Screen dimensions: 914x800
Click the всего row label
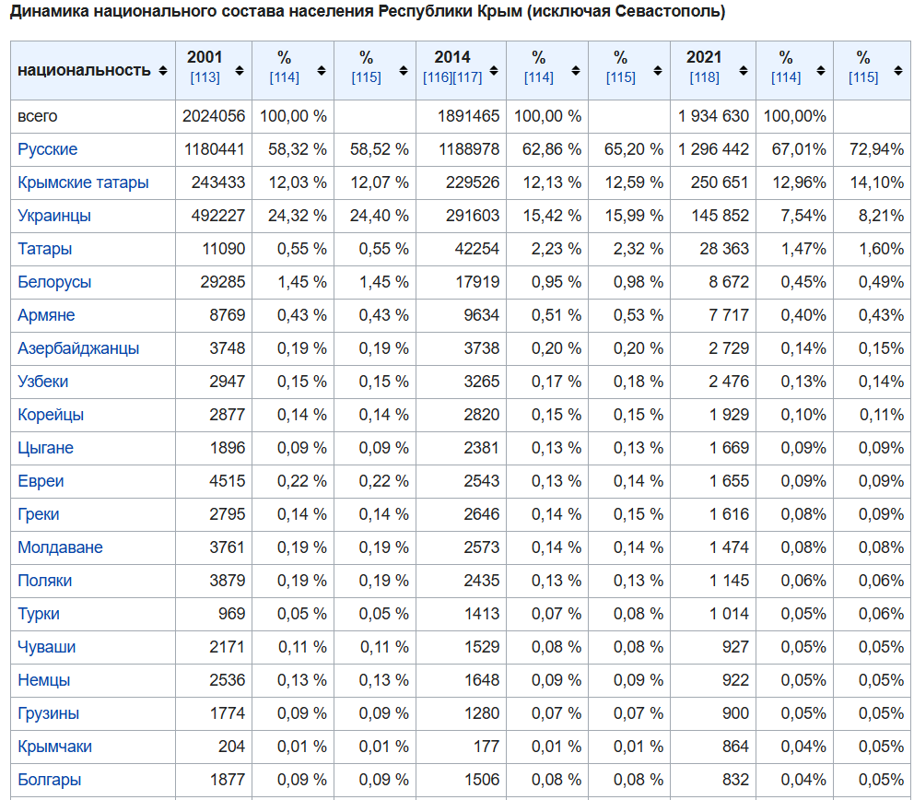click(x=37, y=117)
